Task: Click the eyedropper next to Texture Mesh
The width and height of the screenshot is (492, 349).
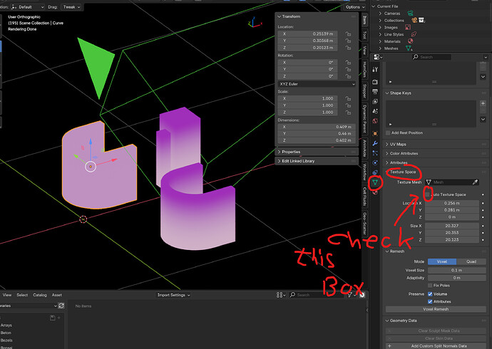Action: pos(475,182)
